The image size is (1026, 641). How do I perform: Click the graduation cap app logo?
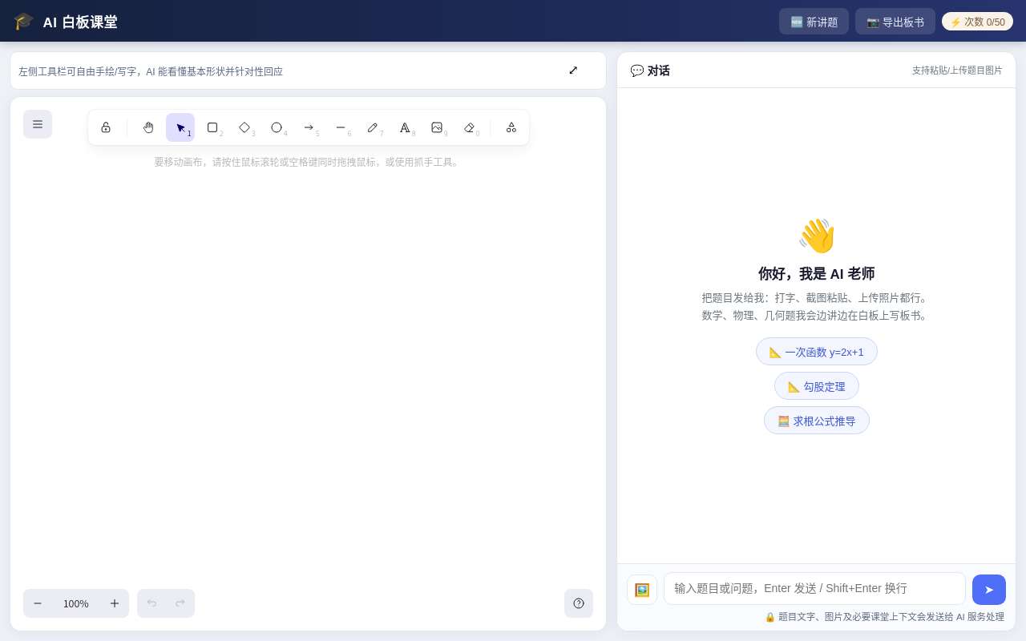(24, 22)
